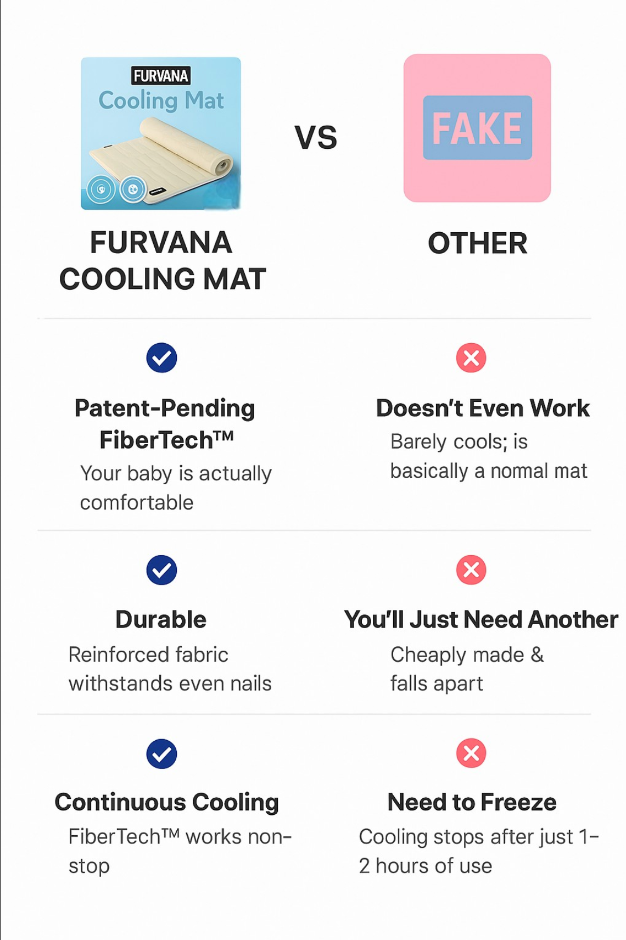Click the Patent-Pending FiberTech heading

coord(165,424)
